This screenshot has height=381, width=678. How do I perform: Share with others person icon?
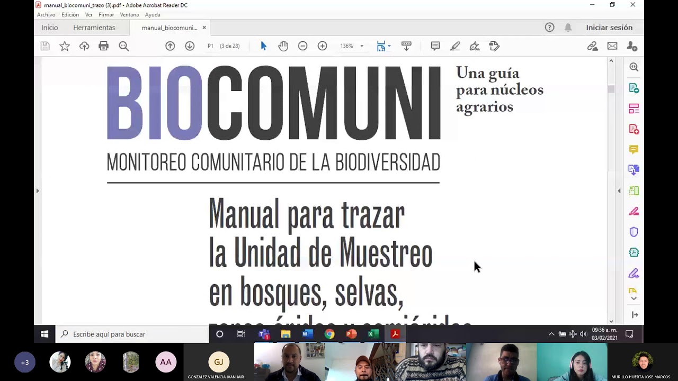(x=631, y=46)
